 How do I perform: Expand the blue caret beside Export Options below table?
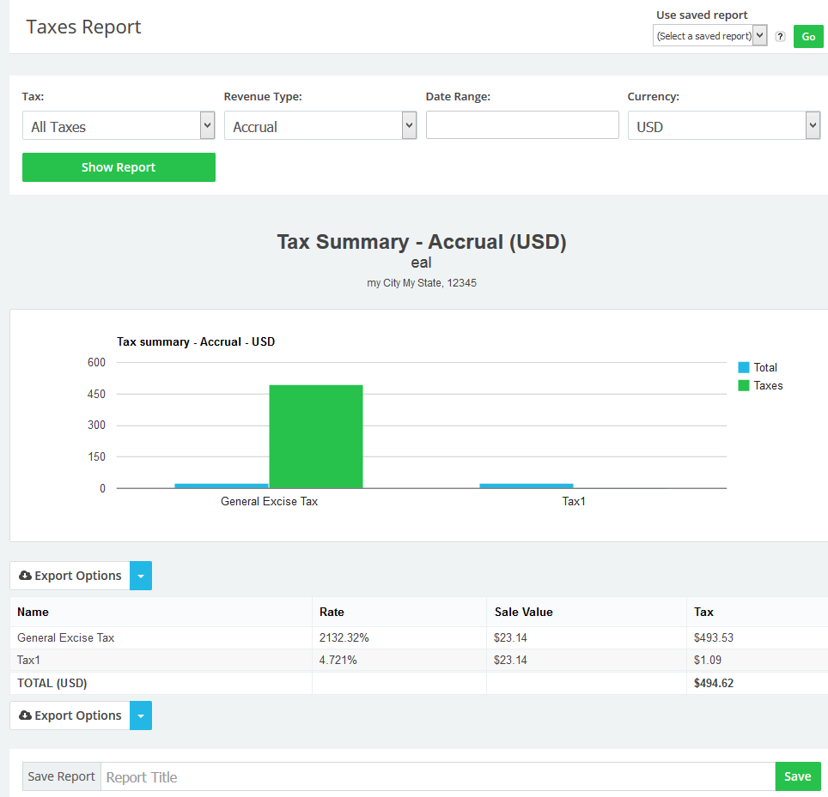coord(141,715)
